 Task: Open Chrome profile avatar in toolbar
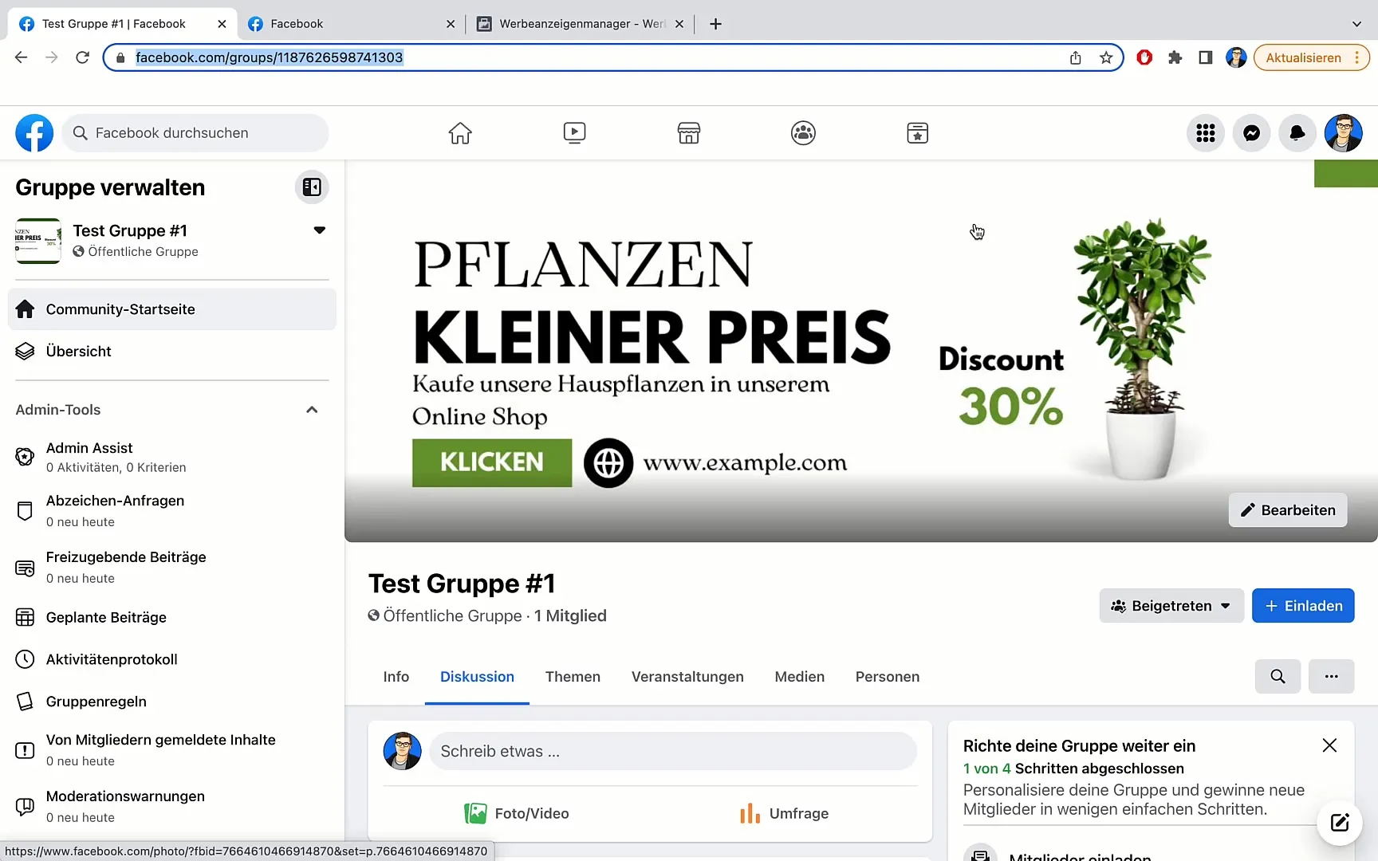click(1236, 57)
